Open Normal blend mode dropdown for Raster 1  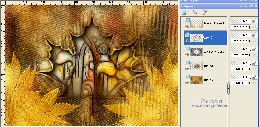click(x=250, y=83)
